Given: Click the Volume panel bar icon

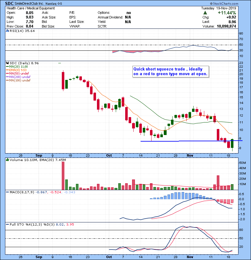Looking at the screenshot, I should (8, 160).
